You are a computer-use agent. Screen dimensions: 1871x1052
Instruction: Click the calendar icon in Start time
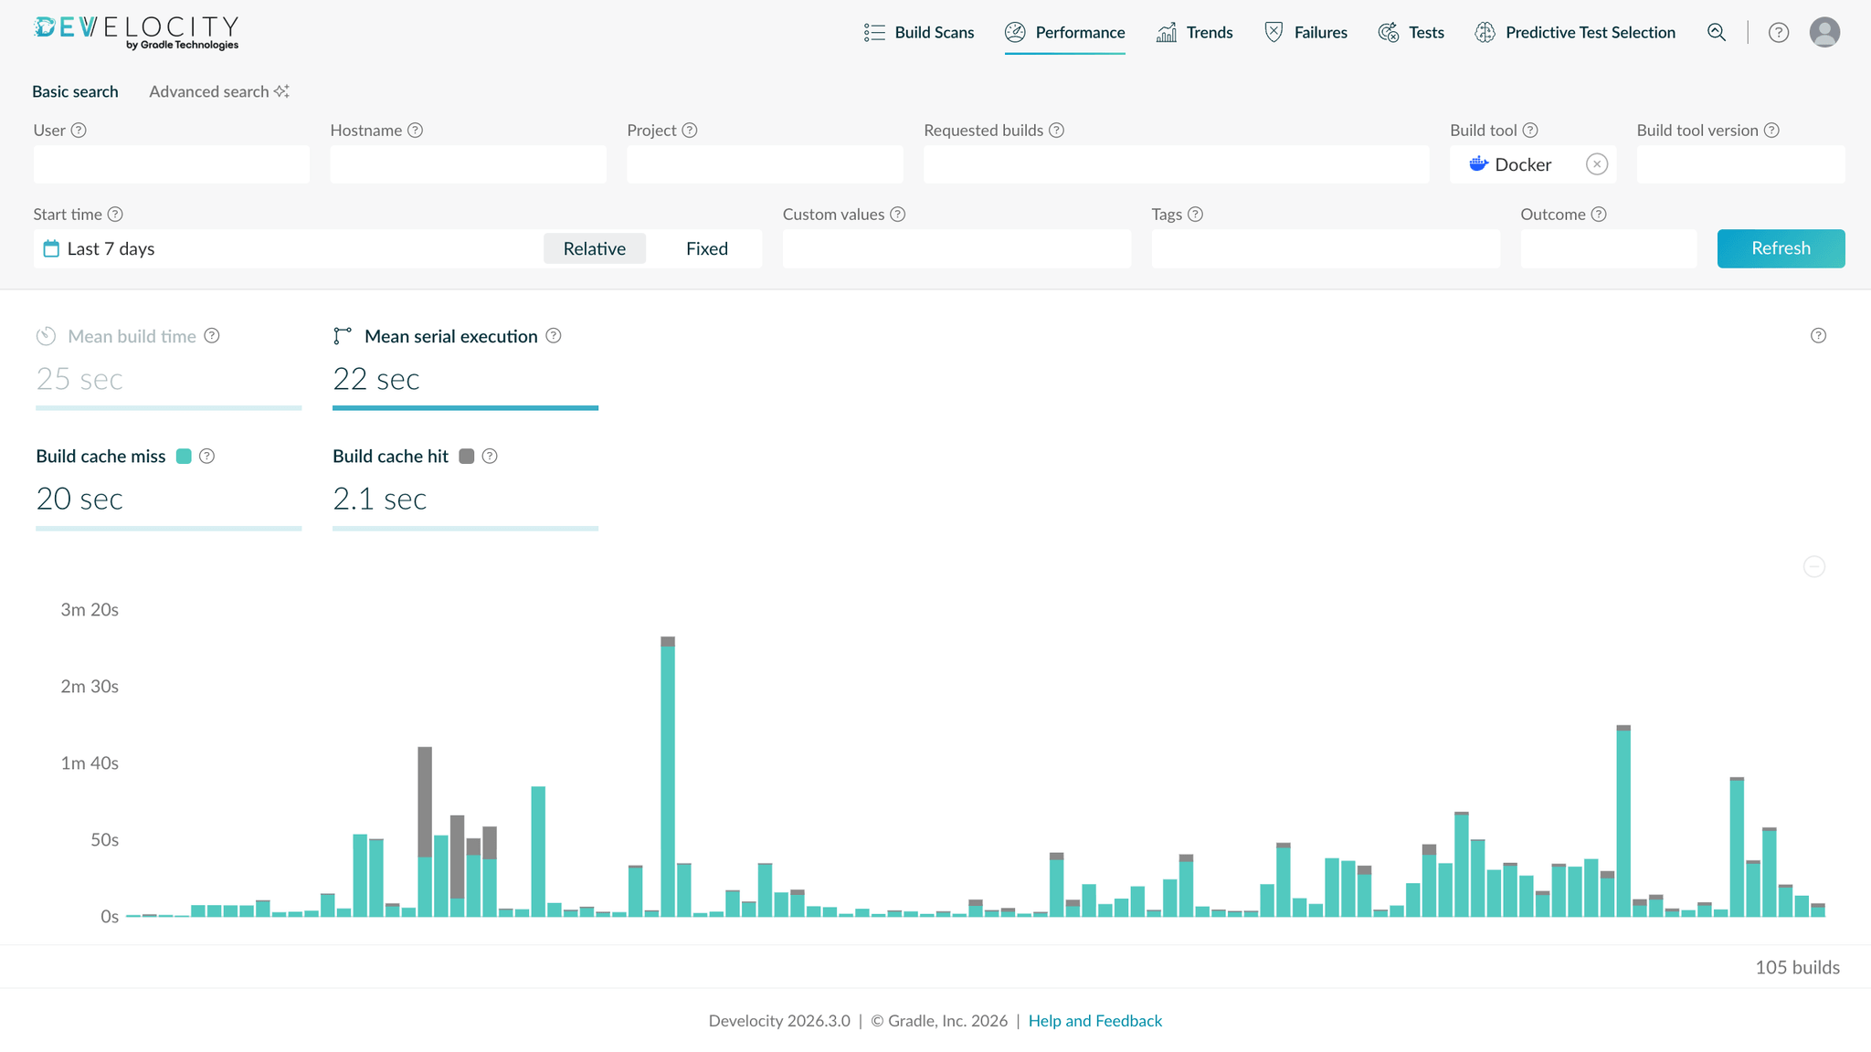point(51,248)
